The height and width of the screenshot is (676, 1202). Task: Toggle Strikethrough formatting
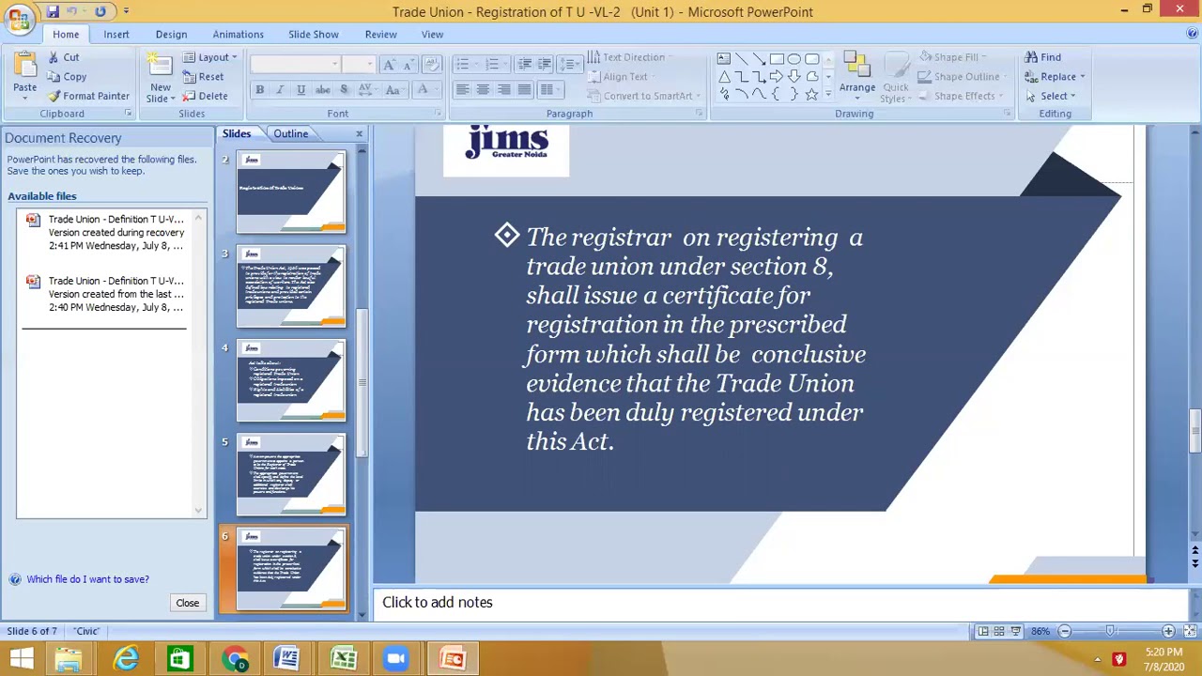point(322,90)
